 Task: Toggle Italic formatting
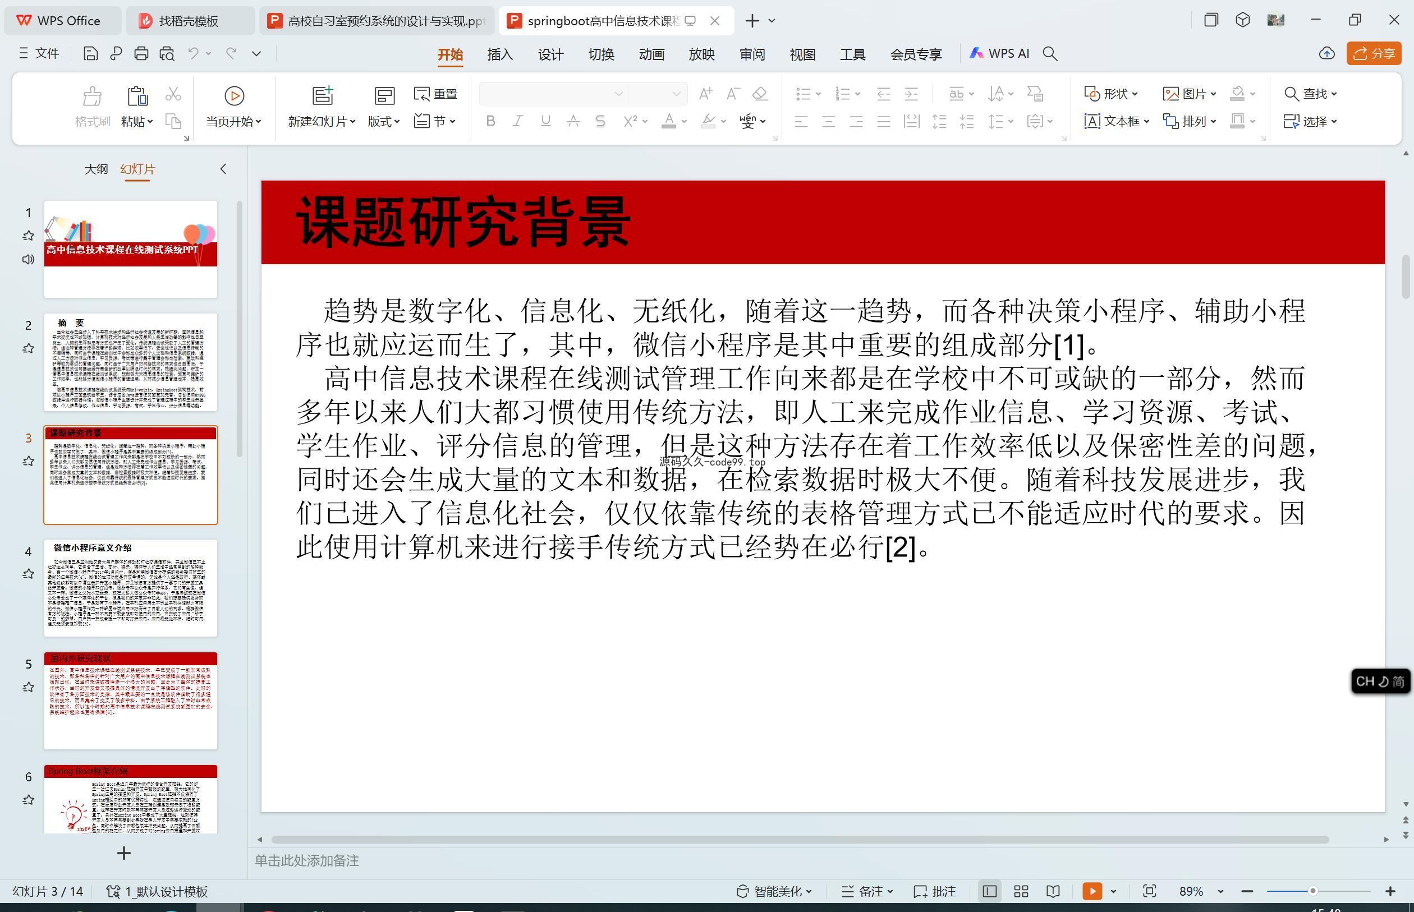(517, 121)
